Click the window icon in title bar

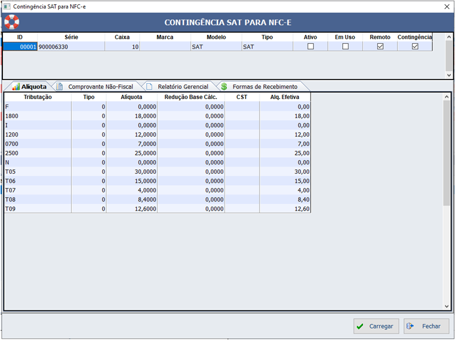pos(7,6)
